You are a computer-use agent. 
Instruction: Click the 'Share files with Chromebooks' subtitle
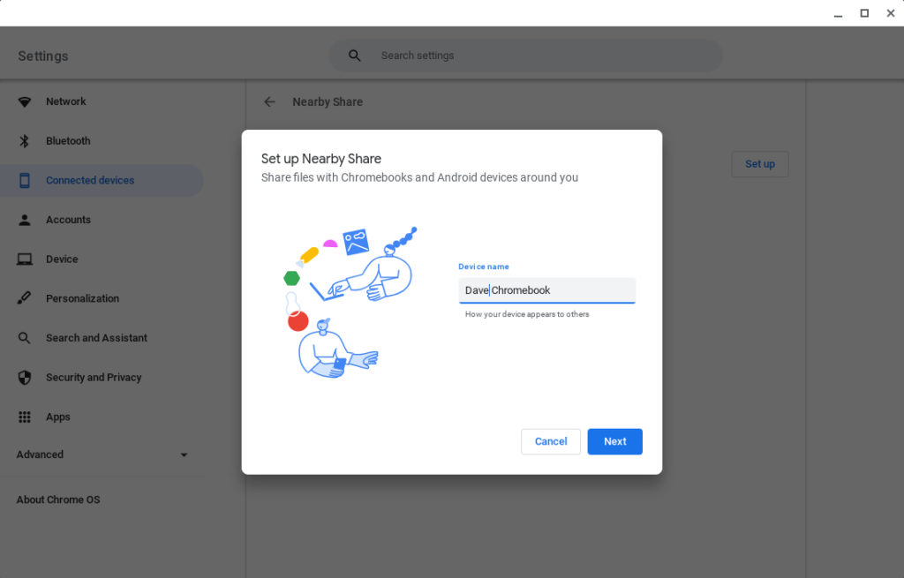coord(419,177)
